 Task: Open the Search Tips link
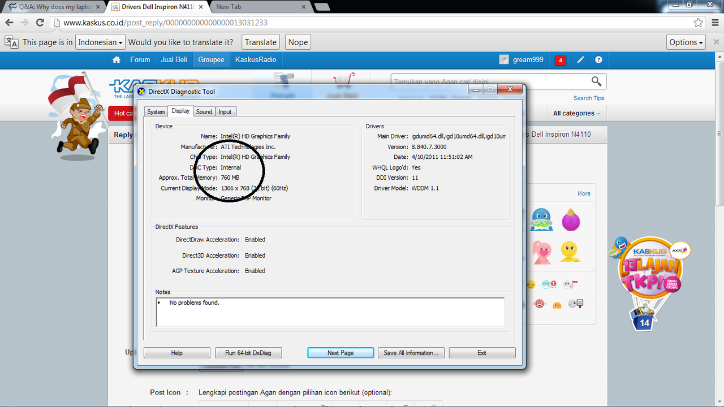click(589, 98)
